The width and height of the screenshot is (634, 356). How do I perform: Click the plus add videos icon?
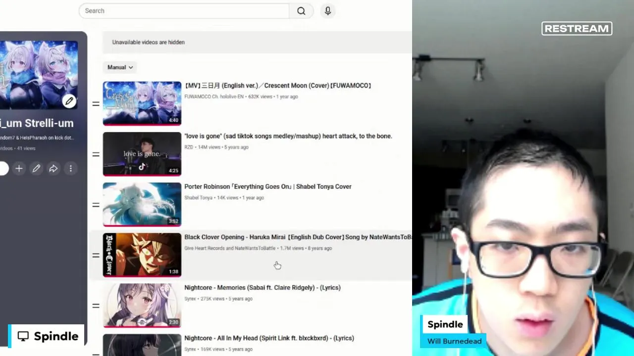19,169
